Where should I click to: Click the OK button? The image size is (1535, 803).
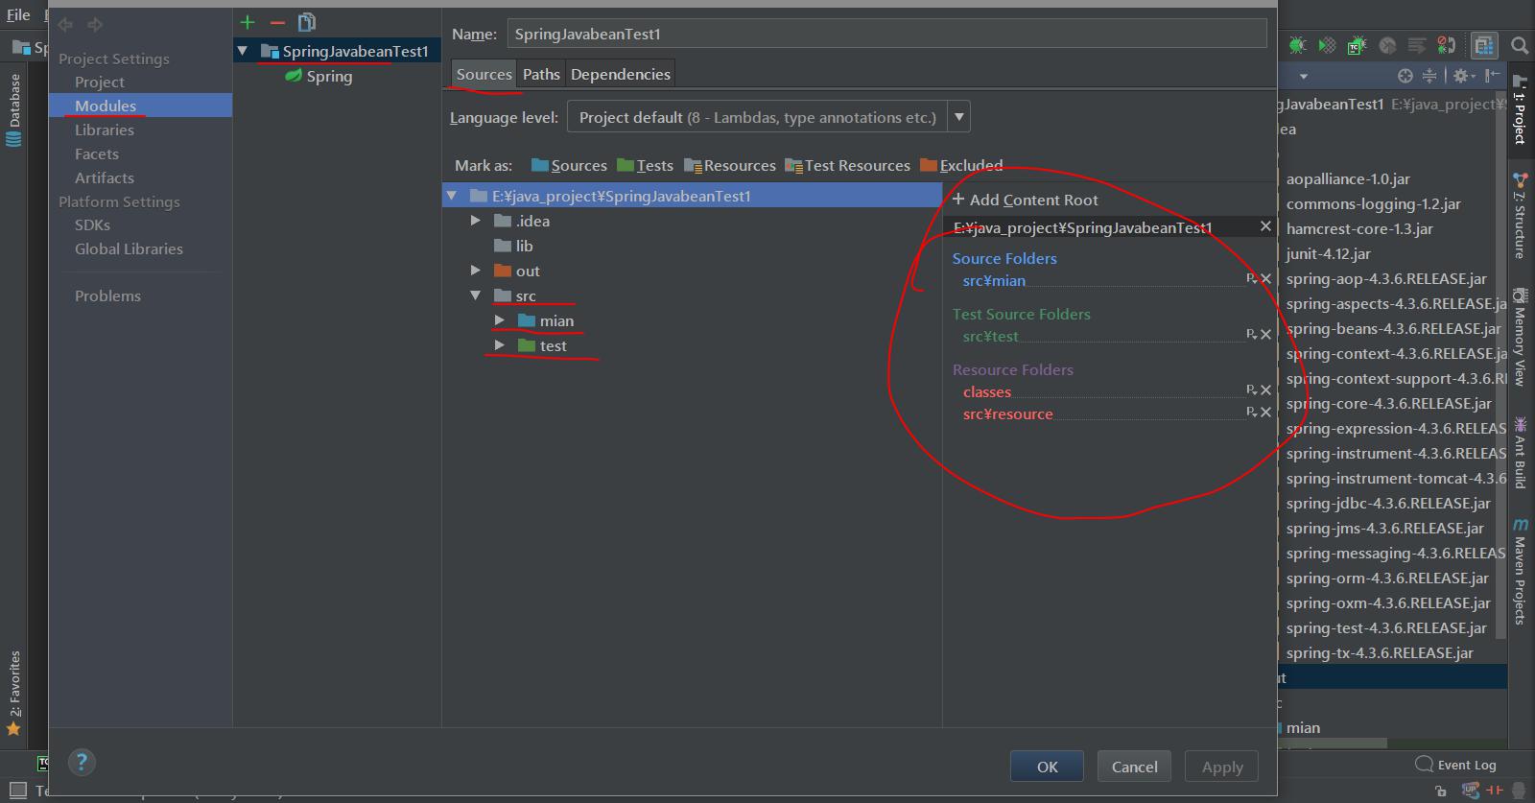click(1047, 767)
